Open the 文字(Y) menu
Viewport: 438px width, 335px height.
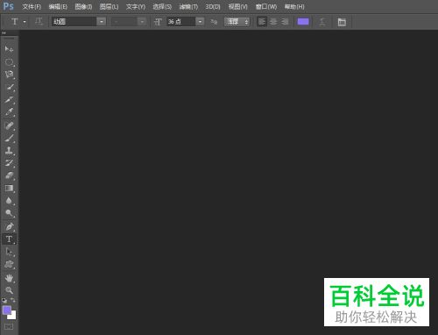136,6
